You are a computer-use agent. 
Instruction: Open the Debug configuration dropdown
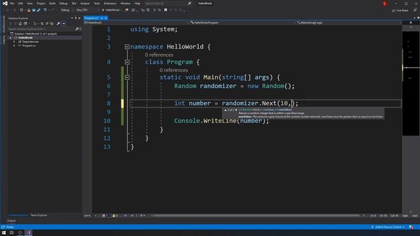(x=67, y=10)
